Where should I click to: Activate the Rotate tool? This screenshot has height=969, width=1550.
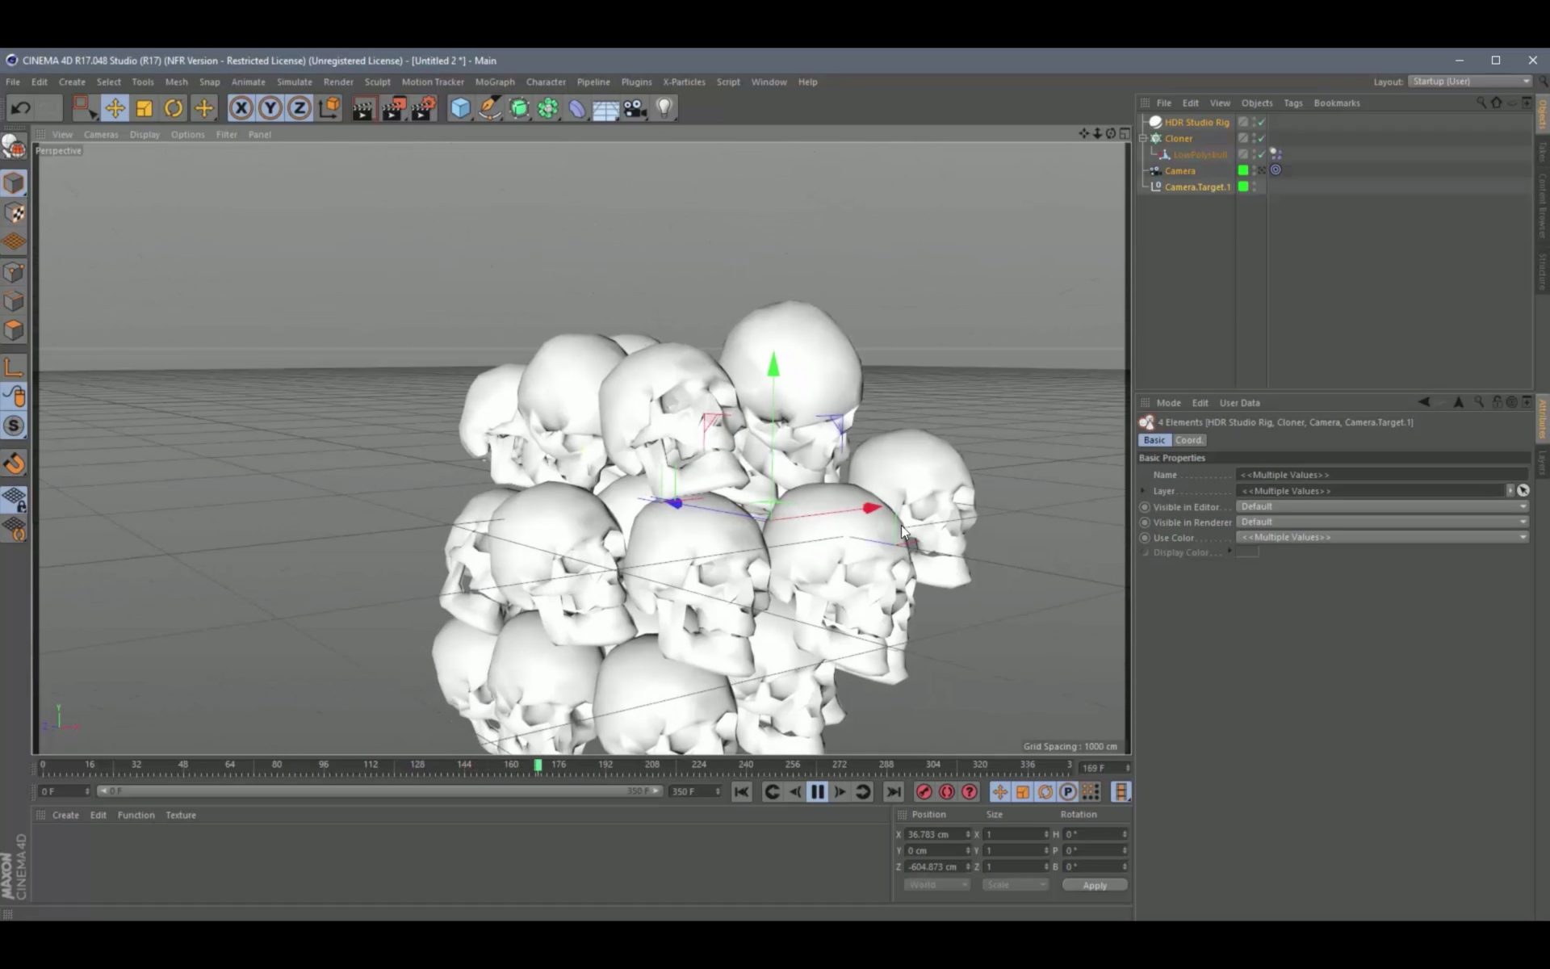pyautogui.click(x=174, y=108)
